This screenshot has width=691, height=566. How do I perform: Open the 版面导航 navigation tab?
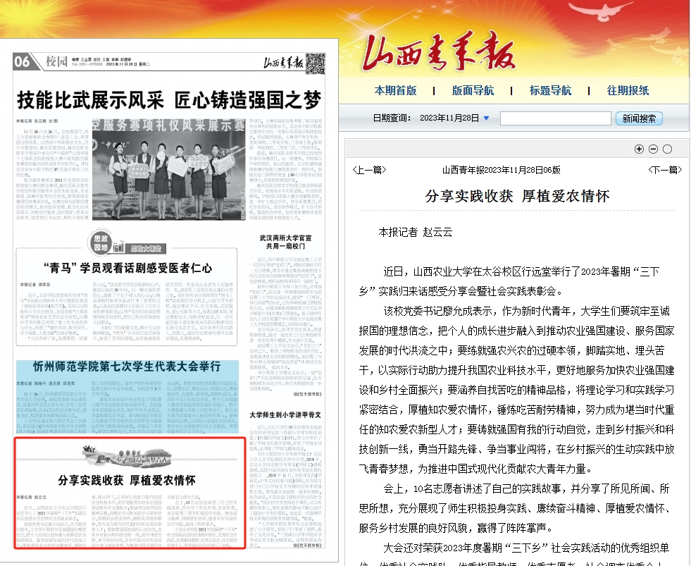pyautogui.click(x=473, y=90)
